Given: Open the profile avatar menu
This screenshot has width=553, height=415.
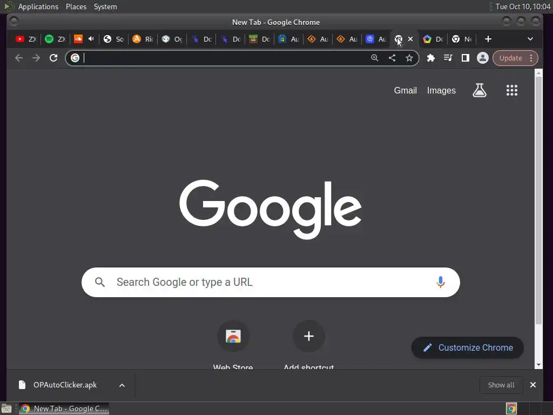Looking at the screenshot, I should (x=482, y=58).
